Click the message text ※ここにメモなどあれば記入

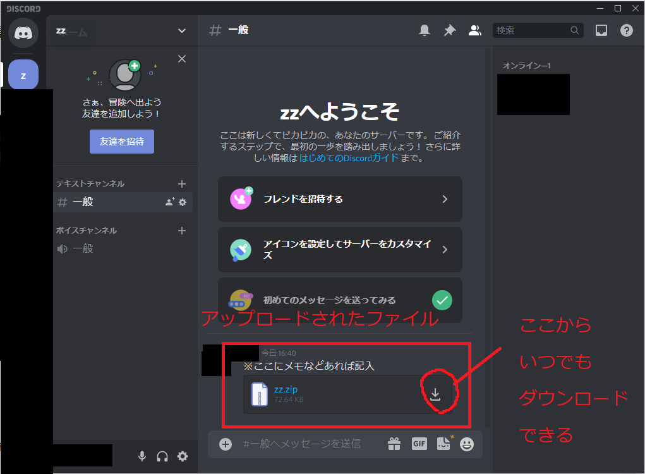pyautogui.click(x=308, y=366)
